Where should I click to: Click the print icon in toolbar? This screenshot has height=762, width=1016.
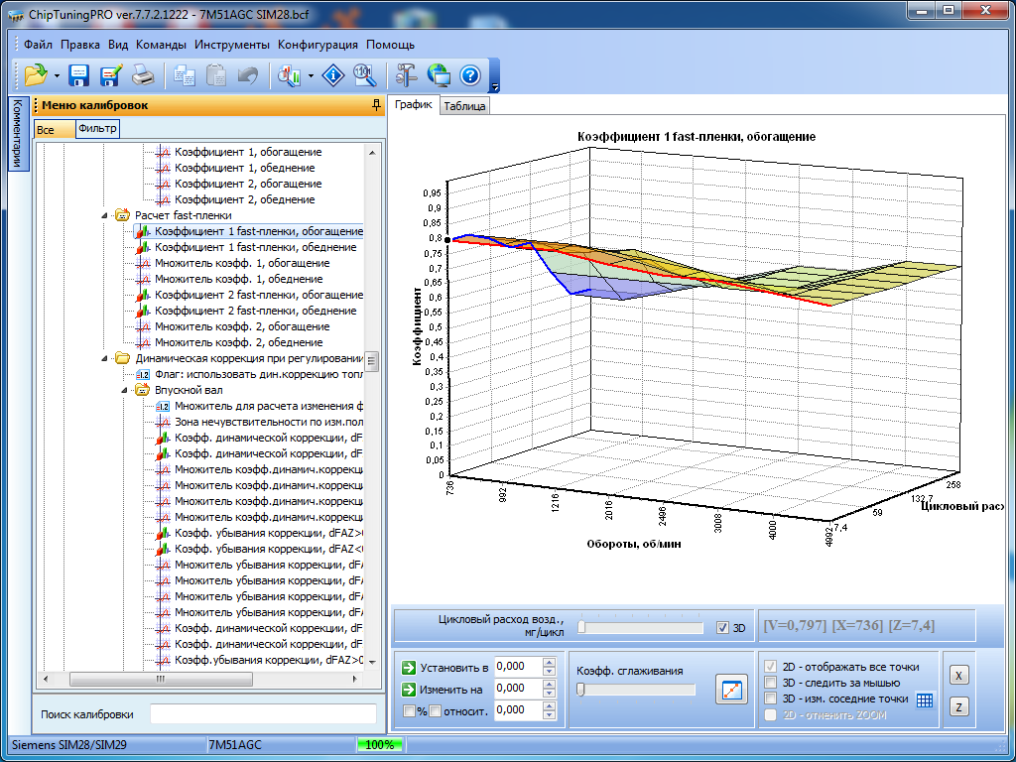[x=143, y=74]
